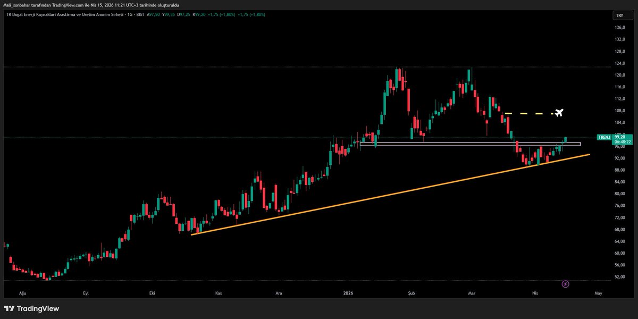The image size is (638, 319).
Task: Select the white horizontal rectangle zone drawing
Action: click(470, 144)
